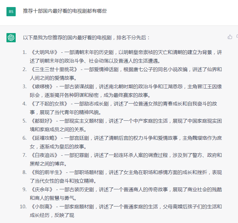Click the user prompt text 推荐十部国内最好看的电视剧
This screenshot has height=223, width=238.
pyautogui.click(x=65, y=11)
